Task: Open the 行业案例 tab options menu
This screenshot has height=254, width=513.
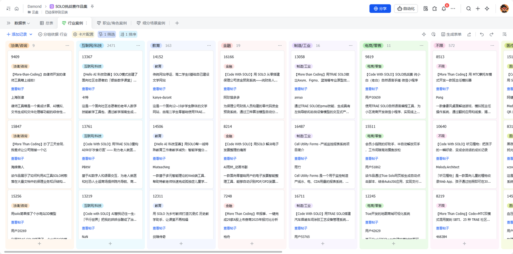Action: tap(86, 23)
